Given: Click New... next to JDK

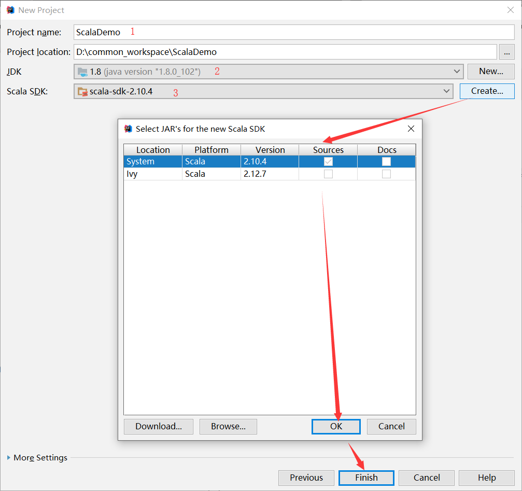Looking at the screenshot, I should coord(491,71).
